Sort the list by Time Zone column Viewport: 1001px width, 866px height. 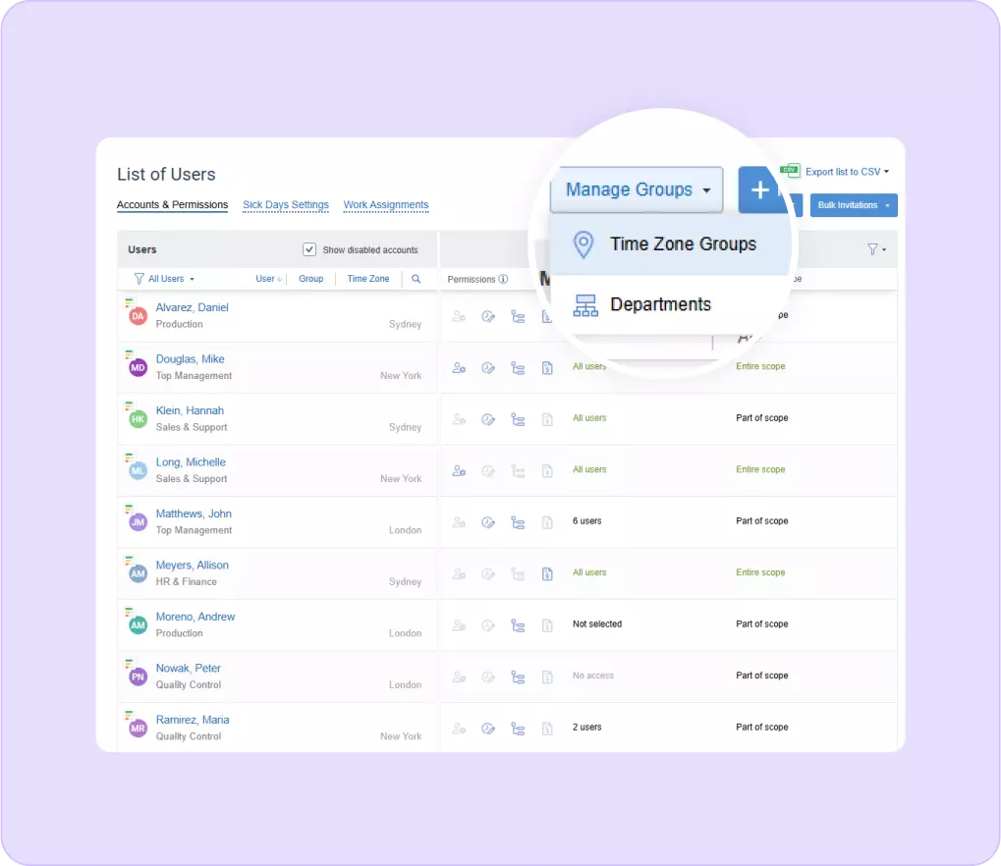(368, 279)
